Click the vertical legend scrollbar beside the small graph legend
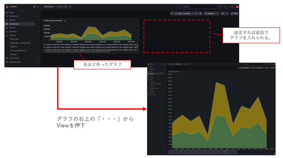The image size is (283, 158). click(138, 46)
